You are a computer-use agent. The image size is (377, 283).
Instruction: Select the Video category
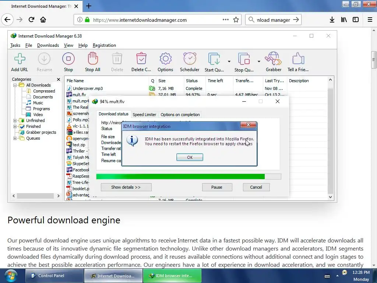click(38, 115)
